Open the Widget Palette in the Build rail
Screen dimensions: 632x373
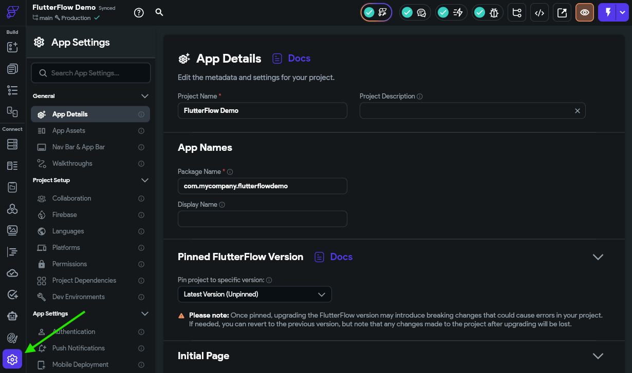[12, 47]
